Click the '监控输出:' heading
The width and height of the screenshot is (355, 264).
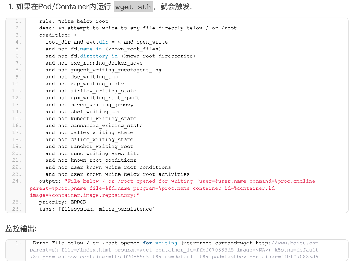tap(21, 228)
